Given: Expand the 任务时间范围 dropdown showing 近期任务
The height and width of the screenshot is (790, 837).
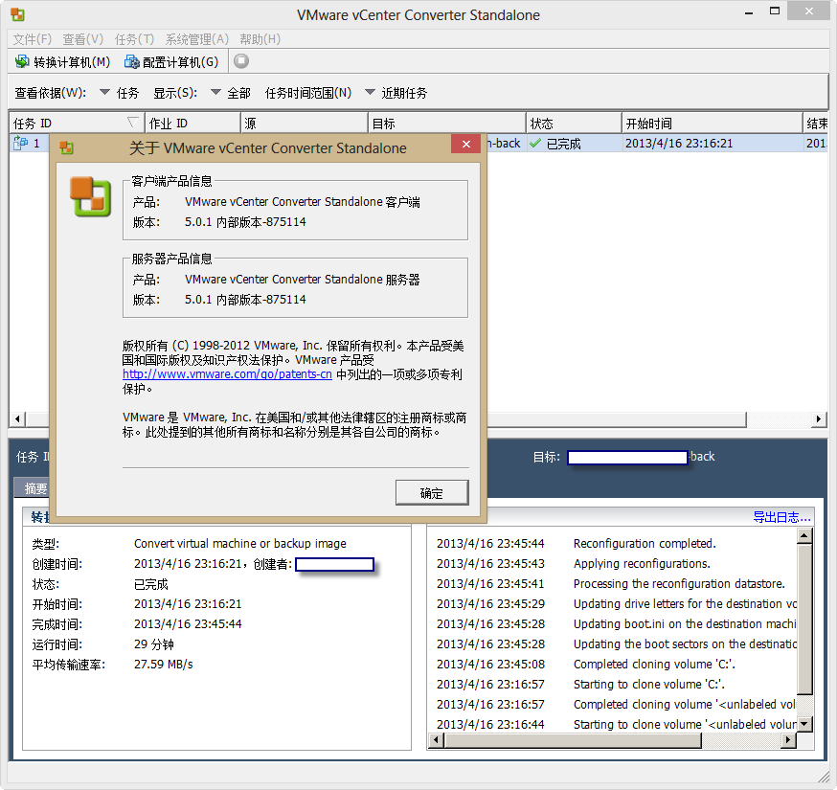Looking at the screenshot, I should [x=370, y=92].
